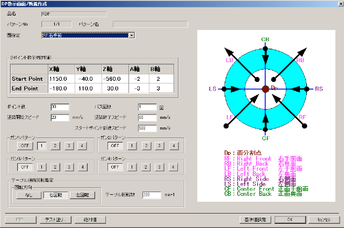Select Start Point X軸 cell 1150.0

[61, 79]
